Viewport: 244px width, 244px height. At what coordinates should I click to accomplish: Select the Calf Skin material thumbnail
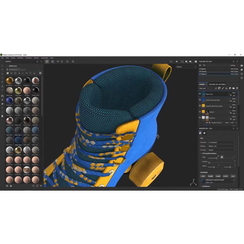click(27, 91)
